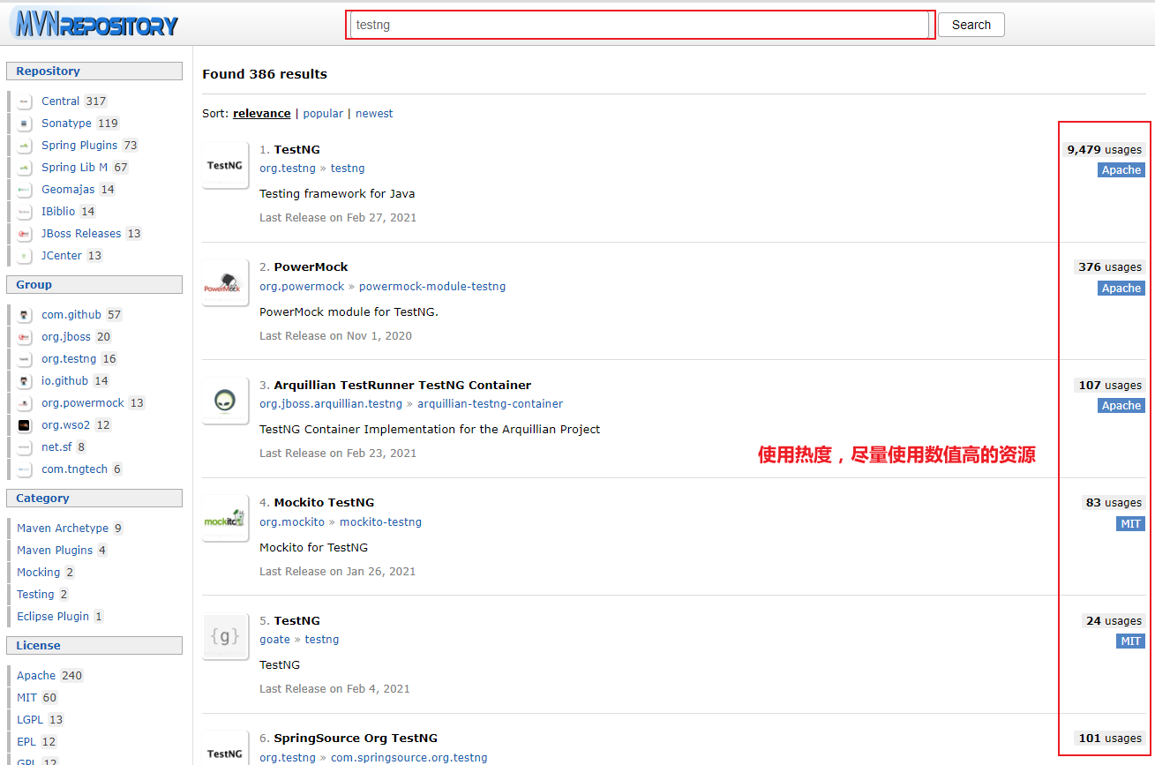This screenshot has width=1155, height=765.
Task: Click the search box containing testng
Action: pos(639,25)
